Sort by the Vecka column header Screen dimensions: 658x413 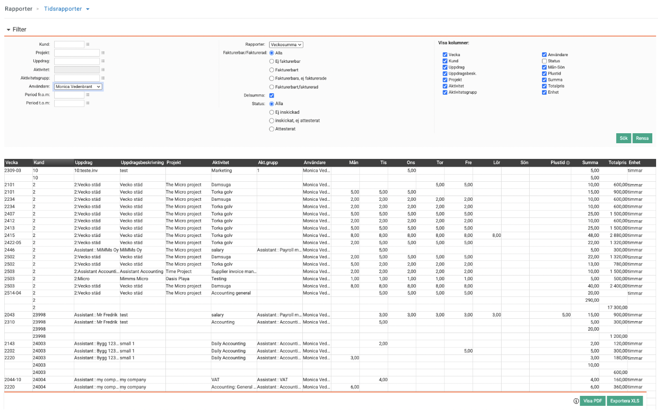pyautogui.click(x=11, y=163)
